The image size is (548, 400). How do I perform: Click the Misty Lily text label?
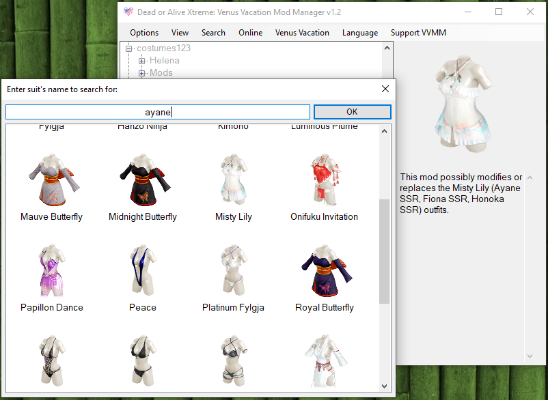234,217
